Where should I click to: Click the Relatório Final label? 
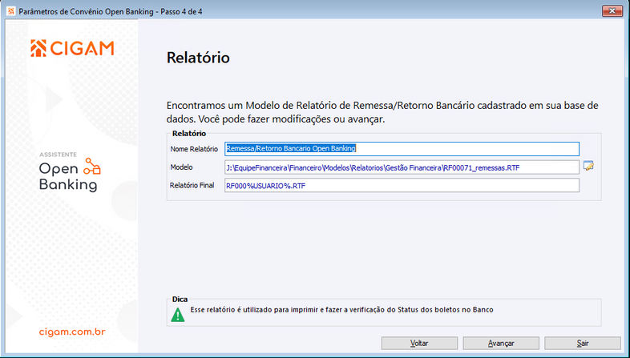(x=192, y=186)
